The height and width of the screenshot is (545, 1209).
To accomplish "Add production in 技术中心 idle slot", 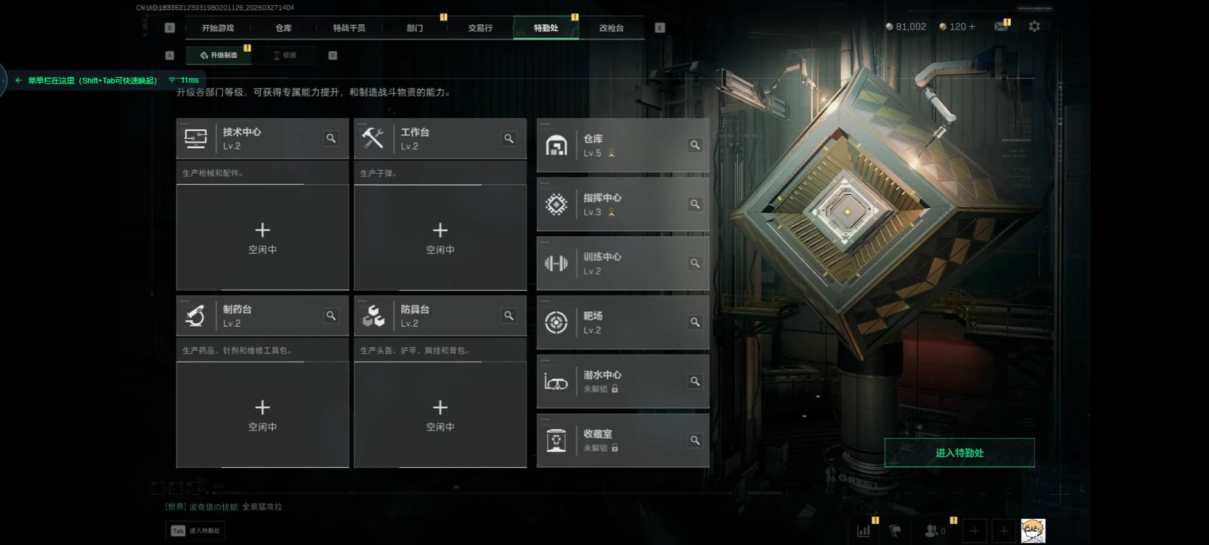I will 263,237.
